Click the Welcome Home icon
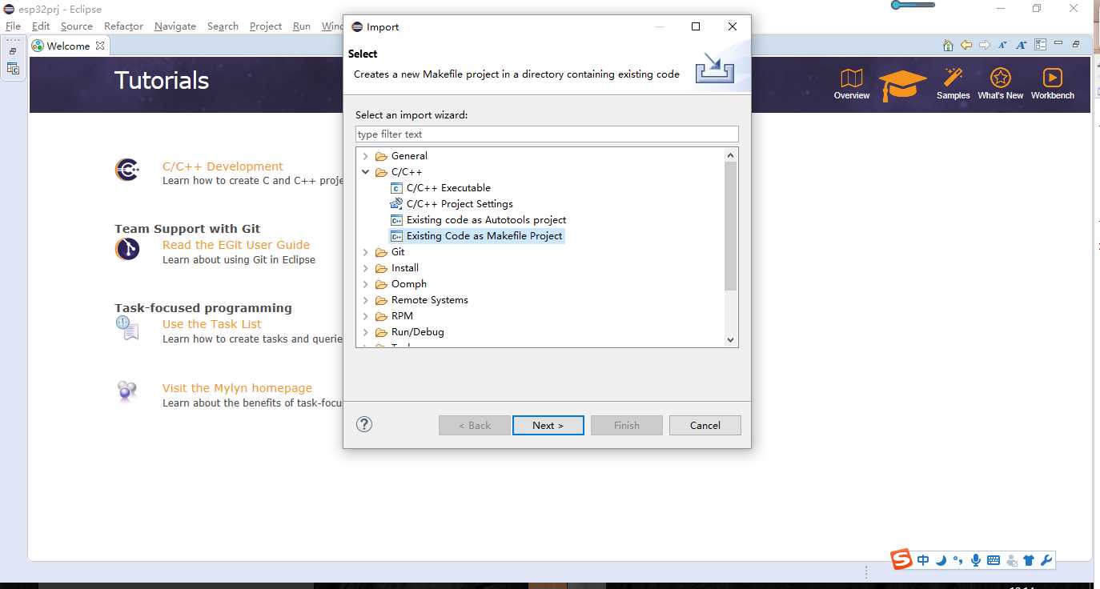The width and height of the screenshot is (1100, 589). (x=948, y=46)
